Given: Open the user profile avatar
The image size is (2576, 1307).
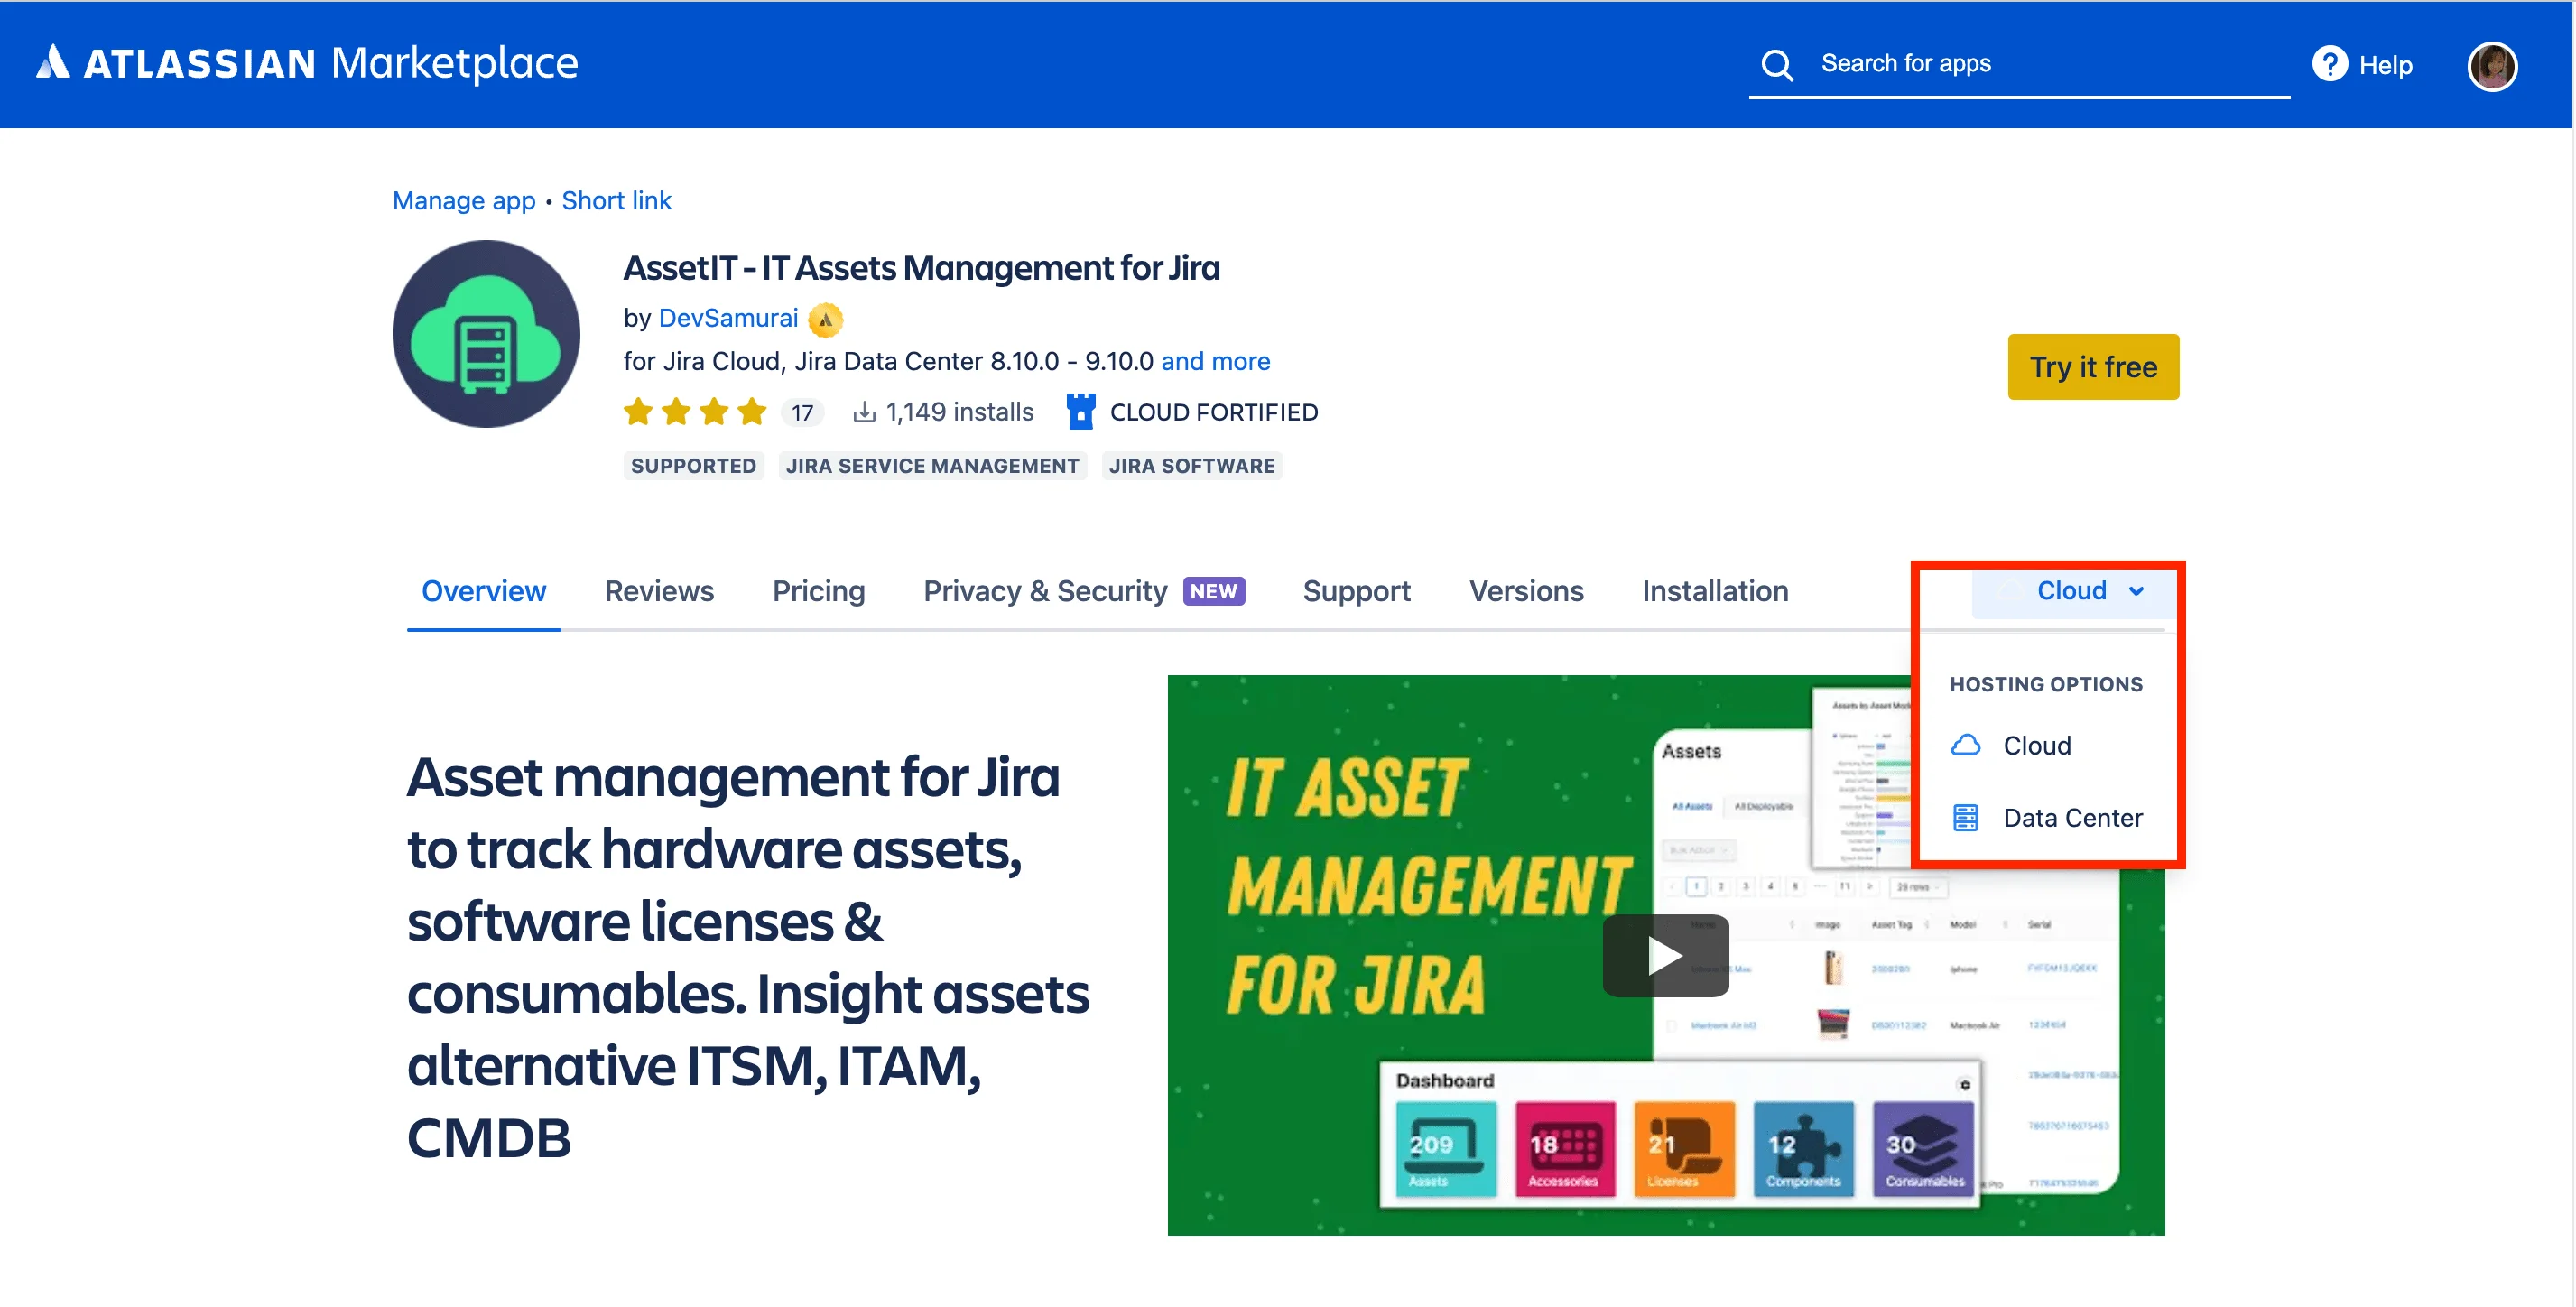Looking at the screenshot, I should (x=2492, y=66).
